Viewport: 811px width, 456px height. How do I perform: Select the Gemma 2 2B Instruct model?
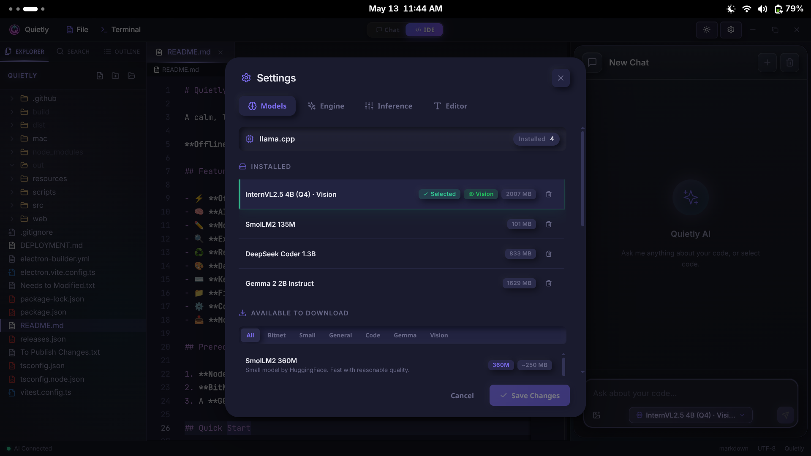click(402, 283)
